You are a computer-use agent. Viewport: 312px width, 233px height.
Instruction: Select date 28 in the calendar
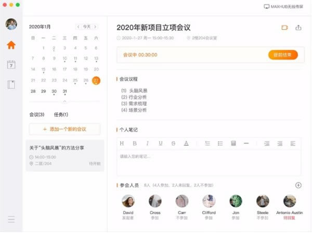click(x=33, y=91)
